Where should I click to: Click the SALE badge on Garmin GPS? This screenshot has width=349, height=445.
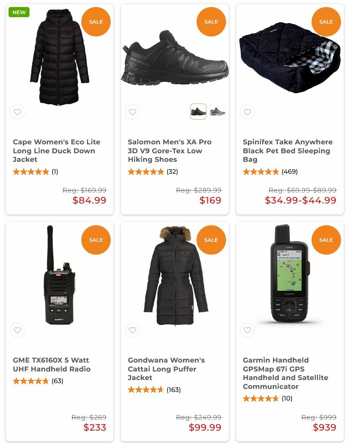click(326, 240)
